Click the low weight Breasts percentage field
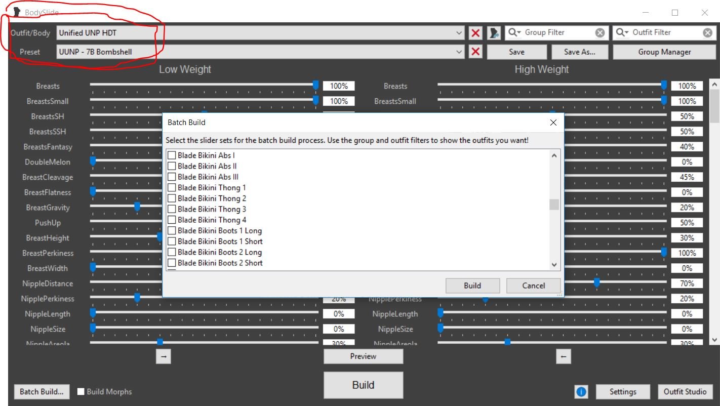Image resolution: width=720 pixels, height=406 pixels. click(x=339, y=86)
